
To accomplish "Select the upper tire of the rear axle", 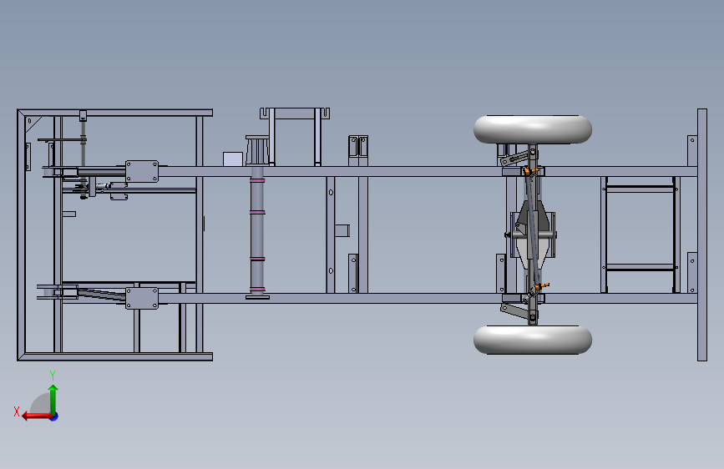I will pyautogui.click(x=533, y=129).
